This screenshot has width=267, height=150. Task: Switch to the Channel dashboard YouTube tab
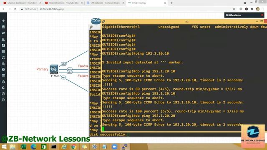[x=22, y=3]
